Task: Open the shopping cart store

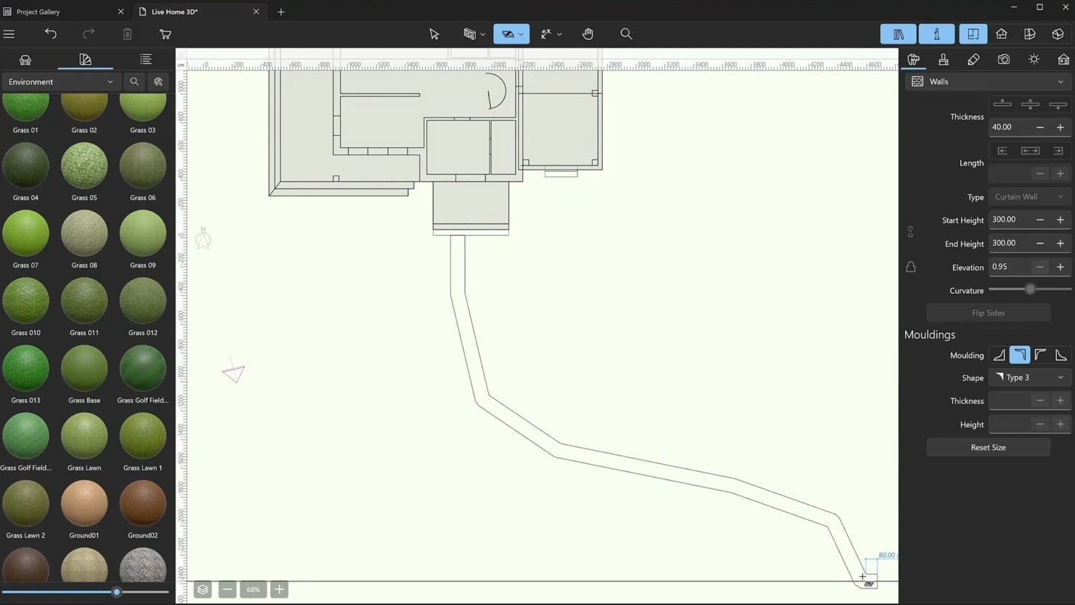Action: (166, 34)
